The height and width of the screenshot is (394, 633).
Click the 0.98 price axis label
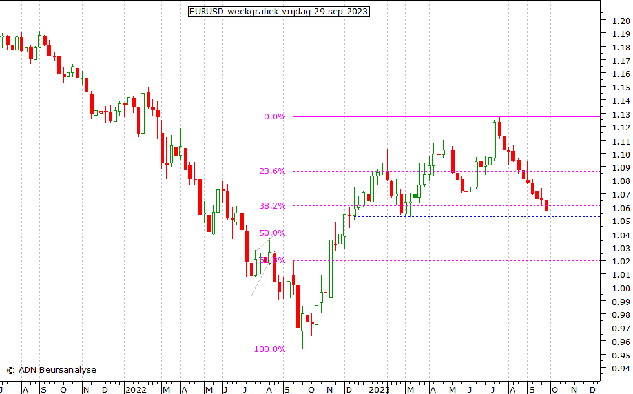tap(621, 315)
